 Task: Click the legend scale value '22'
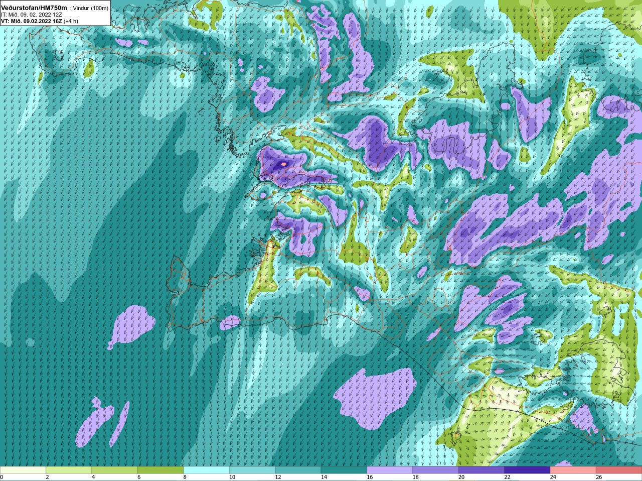coord(508,477)
